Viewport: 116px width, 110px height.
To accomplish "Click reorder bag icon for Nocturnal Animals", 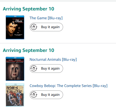I will pyautogui.click(x=34, y=69).
